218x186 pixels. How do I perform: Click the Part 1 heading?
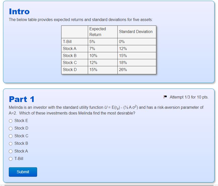click(22, 99)
